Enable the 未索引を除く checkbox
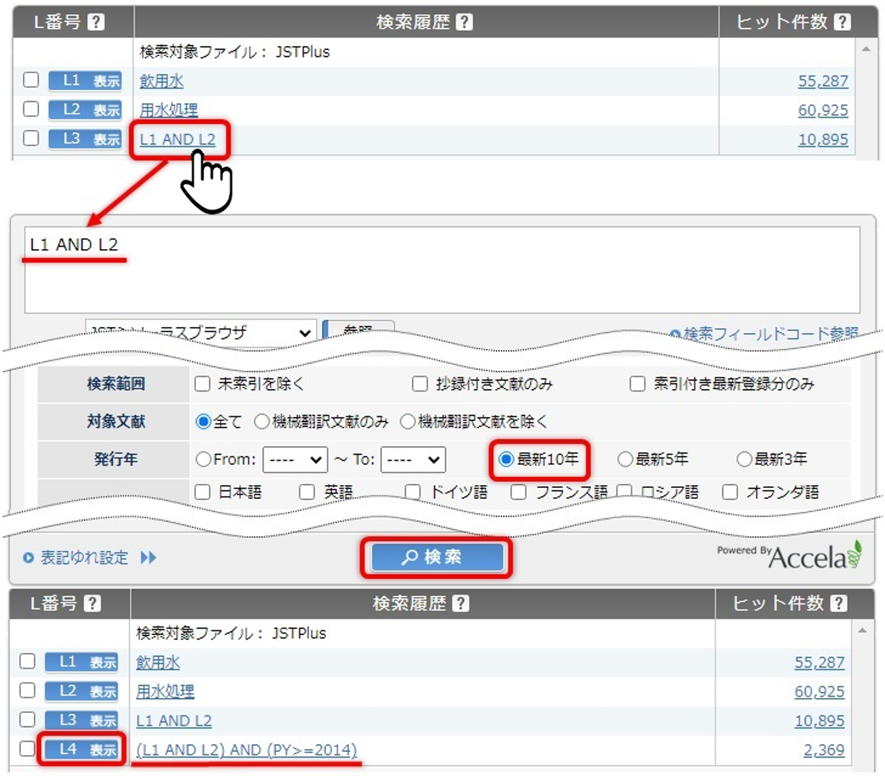The width and height of the screenshot is (885, 776). [203, 384]
